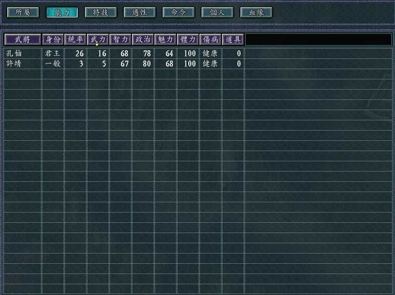Sort by 統率 column header
This screenshot has height=295, width=395.
(x=75, y=39)
